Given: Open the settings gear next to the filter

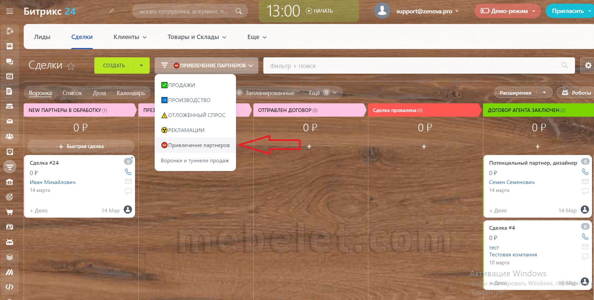Looking at the screenshot, I should coord(588,65).
